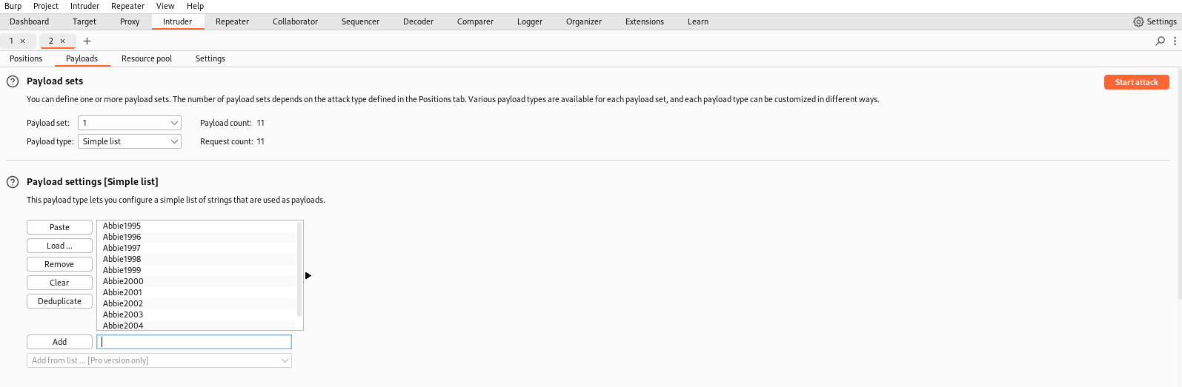Image resolution: width=1182 pixels, height=387 pixels.
Task: Click the Deduplicate button
Action: click(x=59, y=301)
